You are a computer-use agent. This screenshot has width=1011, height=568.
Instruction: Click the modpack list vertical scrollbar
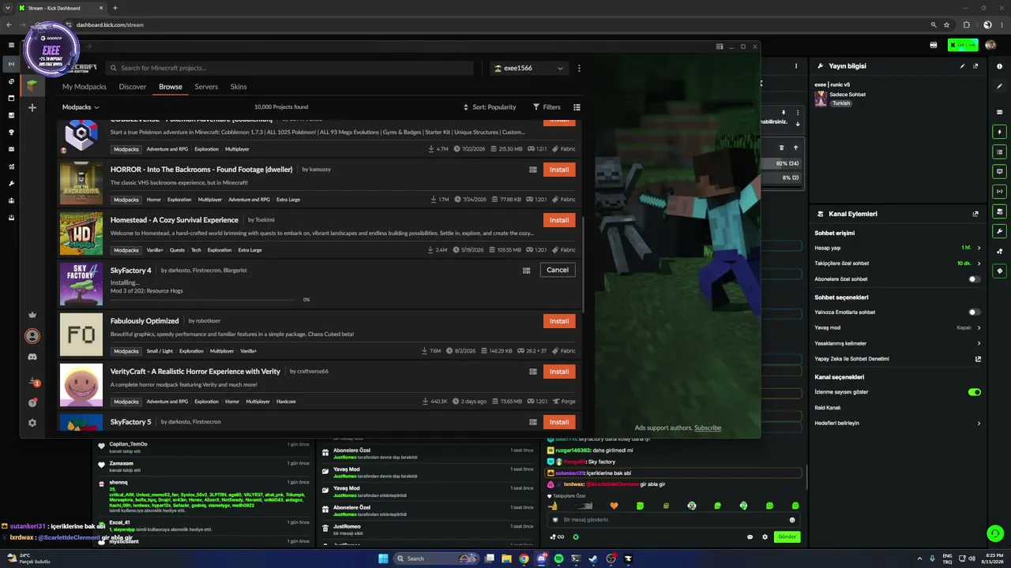pyautogui.click(x=583, y=264)
